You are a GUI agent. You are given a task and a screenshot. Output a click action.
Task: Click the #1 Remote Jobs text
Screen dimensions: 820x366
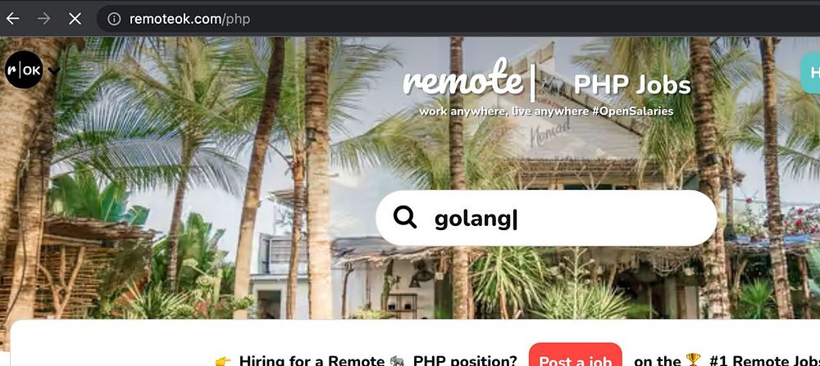click(x=764, y=361)
